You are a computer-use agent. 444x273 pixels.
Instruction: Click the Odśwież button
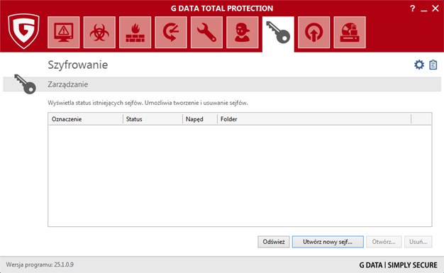[x=274, y=242]
